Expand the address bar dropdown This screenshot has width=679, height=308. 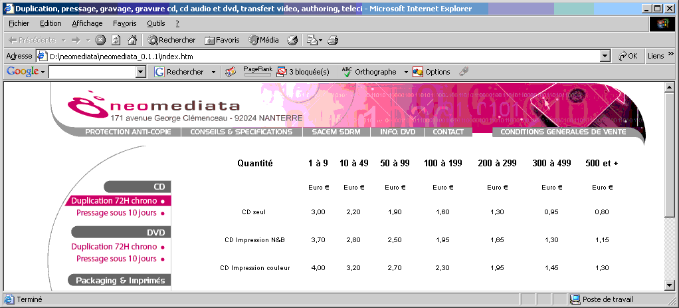coord(605,57)
